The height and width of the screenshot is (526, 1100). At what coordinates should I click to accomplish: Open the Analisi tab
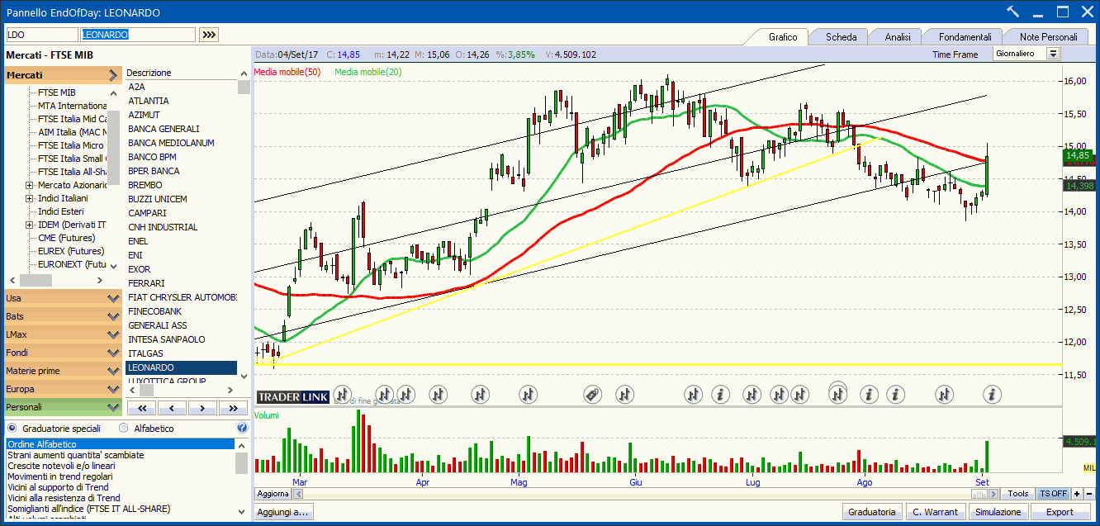point(897,37)
